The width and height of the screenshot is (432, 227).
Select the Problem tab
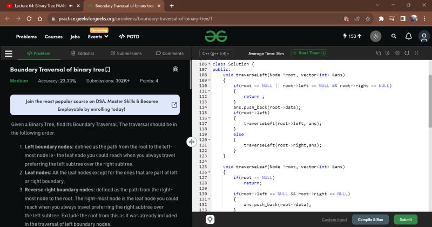pyautogui.click(x=39, y=53)
